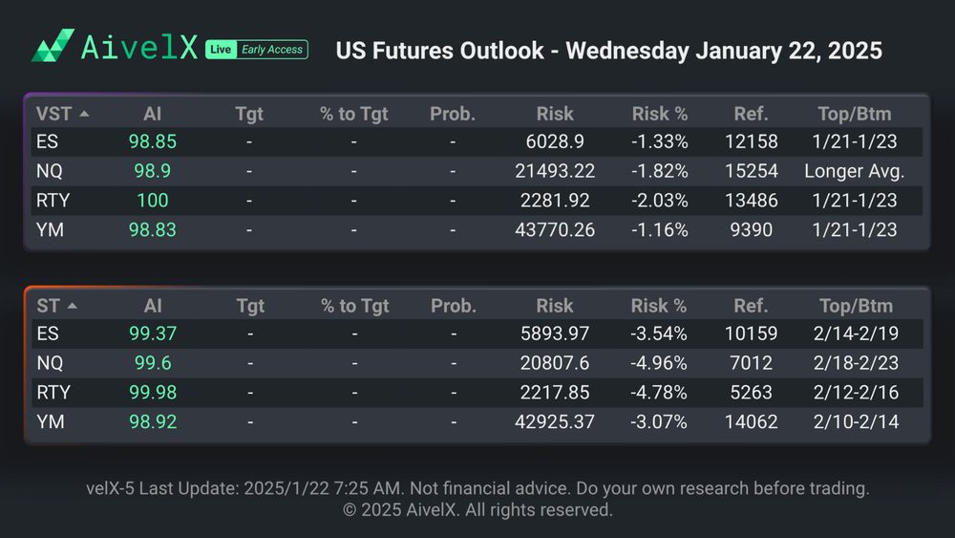Click the RTY AI score of 100
The image size is (955, 538).
click(153, 201)
